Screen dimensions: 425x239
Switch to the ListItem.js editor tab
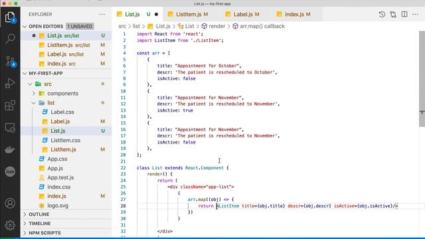coord(188,15)
